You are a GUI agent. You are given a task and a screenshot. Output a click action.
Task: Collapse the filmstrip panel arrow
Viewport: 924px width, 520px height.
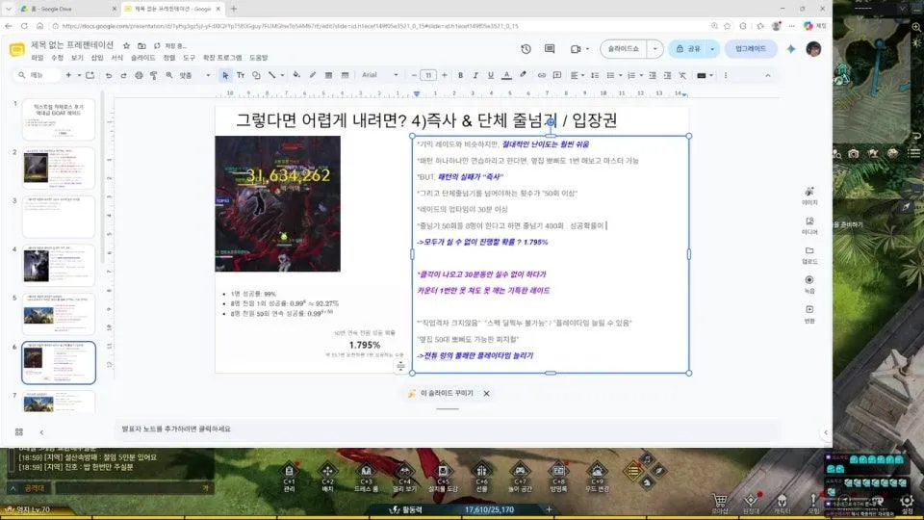(41, 432)
